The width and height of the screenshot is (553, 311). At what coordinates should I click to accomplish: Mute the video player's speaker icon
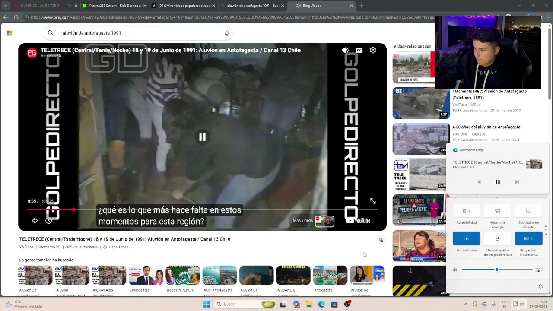345,50
